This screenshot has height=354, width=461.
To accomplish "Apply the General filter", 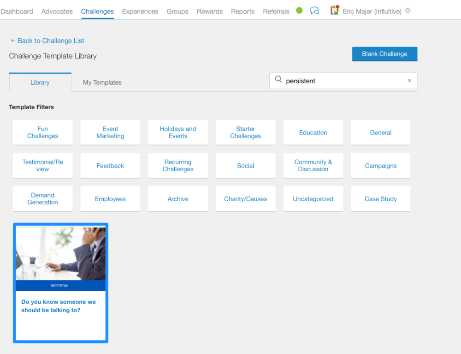I will (381, 133).
